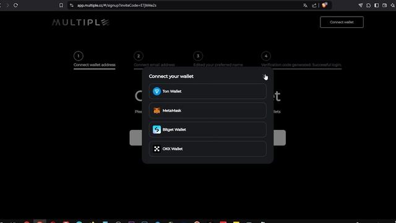Click the Connect wallet header button
Screen dimensions: 396x223
342,22
